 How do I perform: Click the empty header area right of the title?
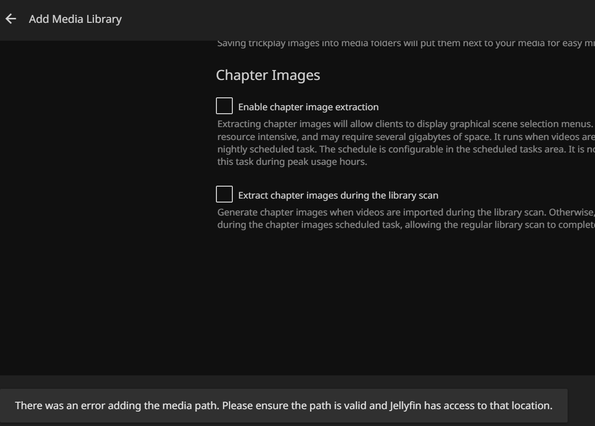point(348,19)
